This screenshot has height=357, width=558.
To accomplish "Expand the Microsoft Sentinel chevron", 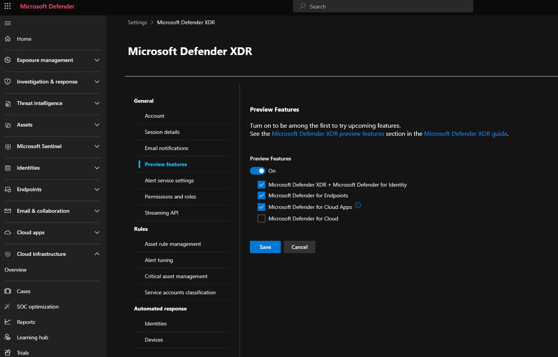I will point(97,146).
